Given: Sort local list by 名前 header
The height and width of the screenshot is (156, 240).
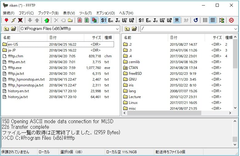Looking at the screenshot, I should 24,38.
